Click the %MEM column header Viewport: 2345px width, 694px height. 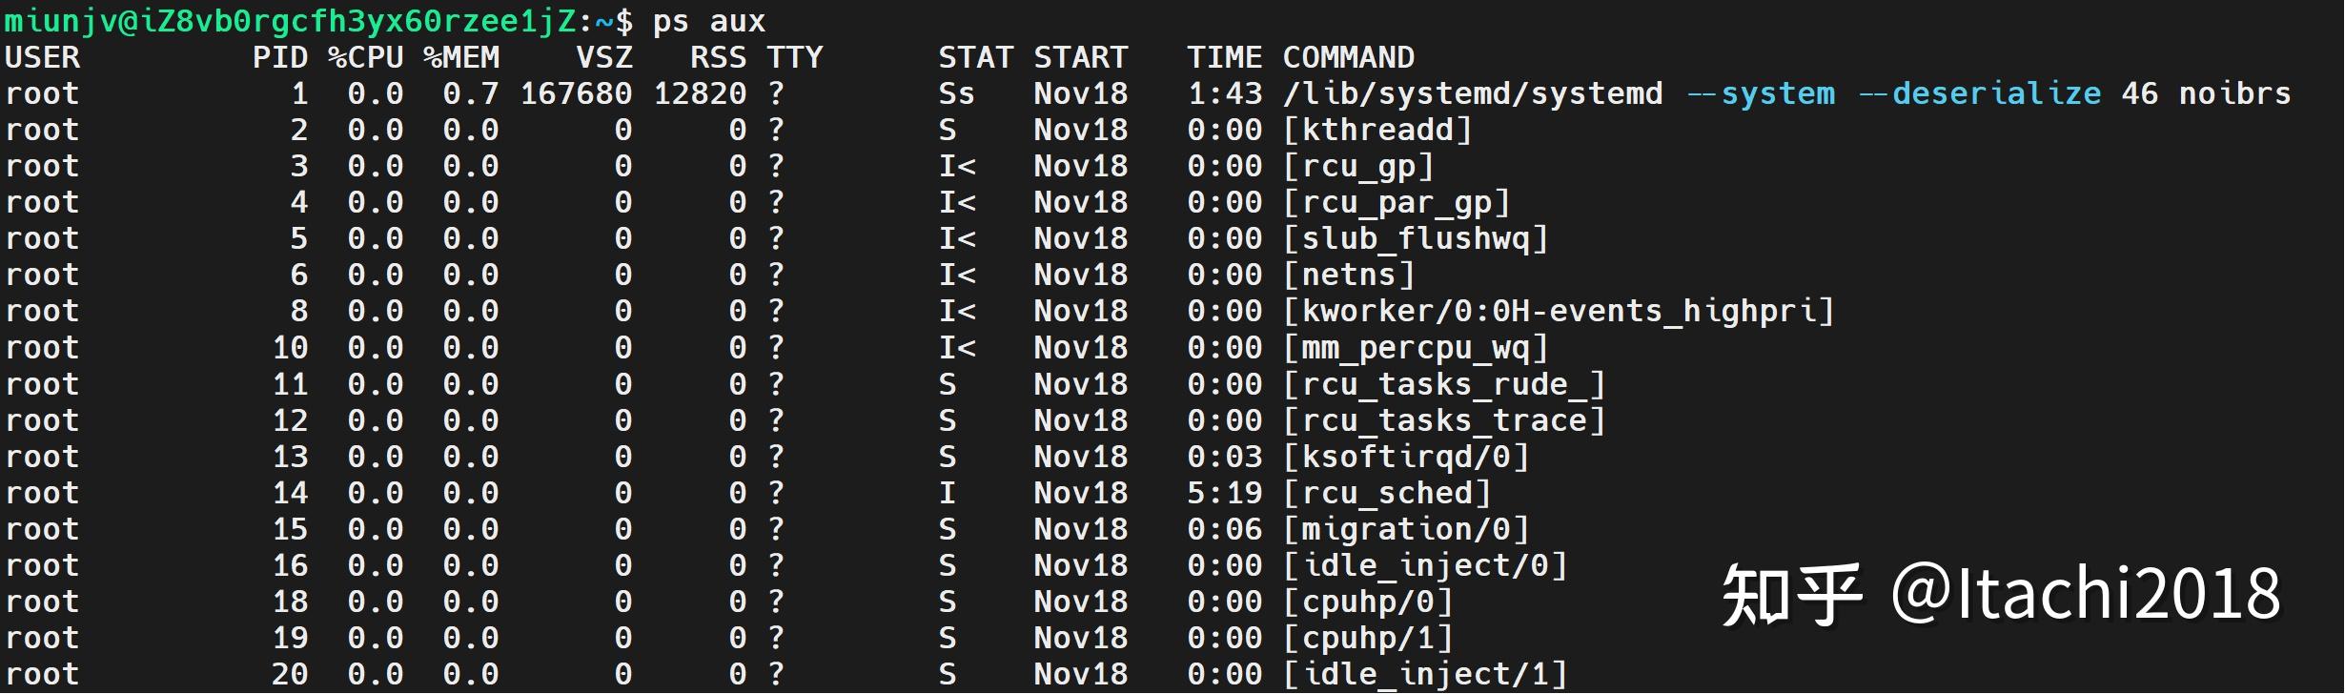click(461, 57)
